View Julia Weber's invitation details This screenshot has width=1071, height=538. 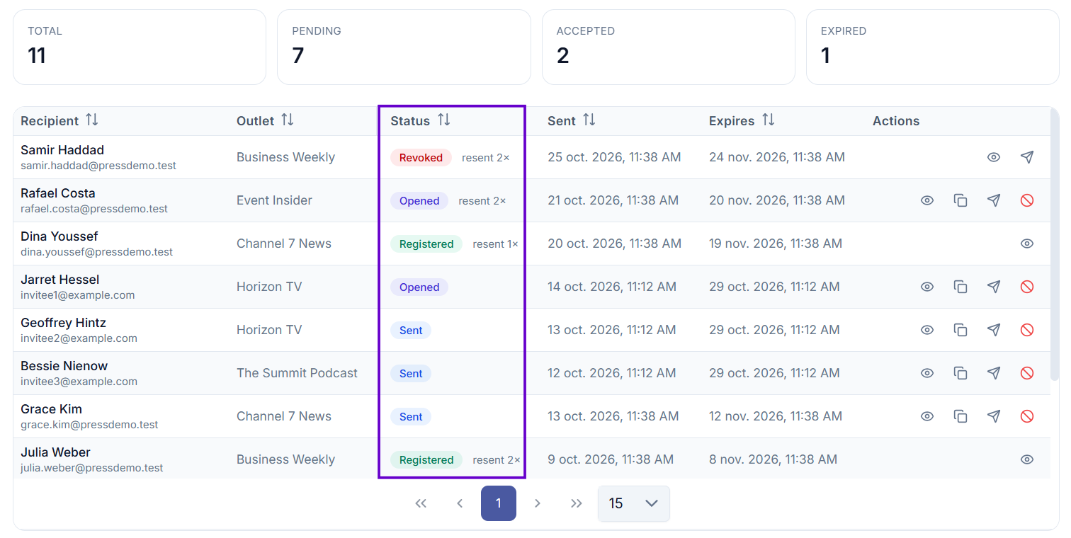coord(1027,459)
